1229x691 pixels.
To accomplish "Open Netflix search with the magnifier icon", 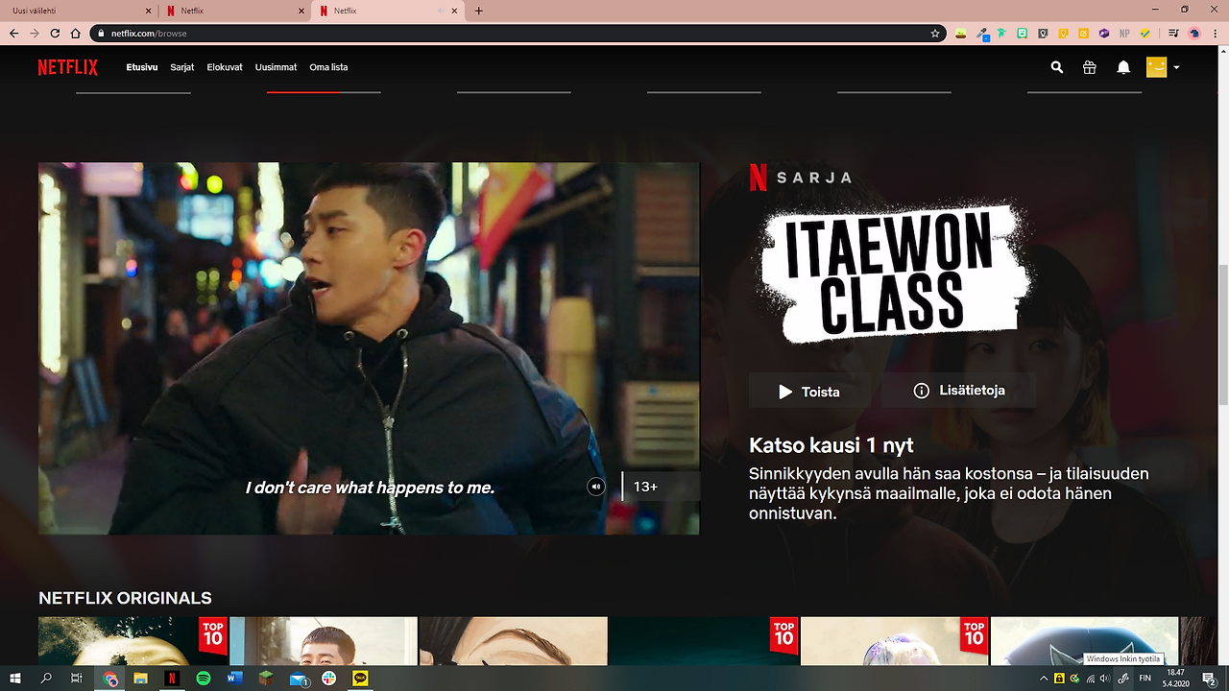I will click(x=1057, y=68).
